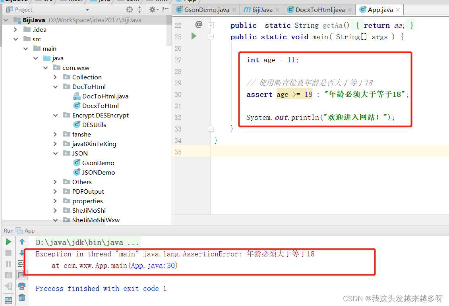Click the restore layout icon in Run panel
The height and width of the screenshot is (306, 449).
coord(8,300)
